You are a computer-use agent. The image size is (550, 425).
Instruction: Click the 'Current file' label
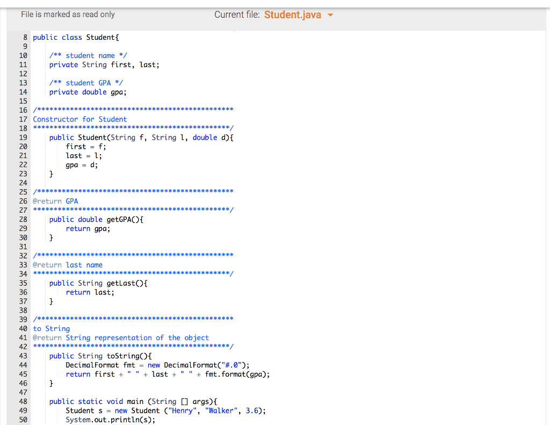pos(237,15)
